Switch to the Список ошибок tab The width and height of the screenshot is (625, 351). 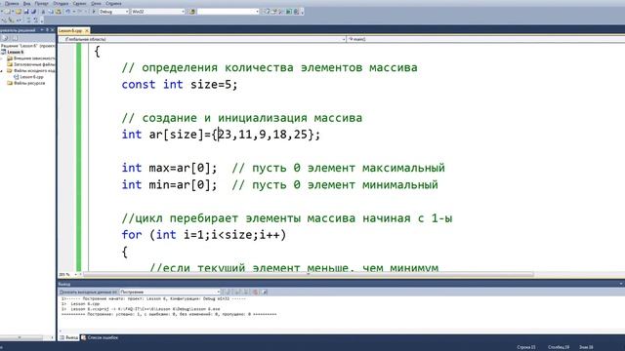tap(100, 337)
